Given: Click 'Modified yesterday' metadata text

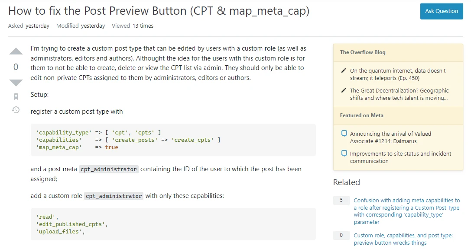Looking at the screenshot, I should 81,26.
